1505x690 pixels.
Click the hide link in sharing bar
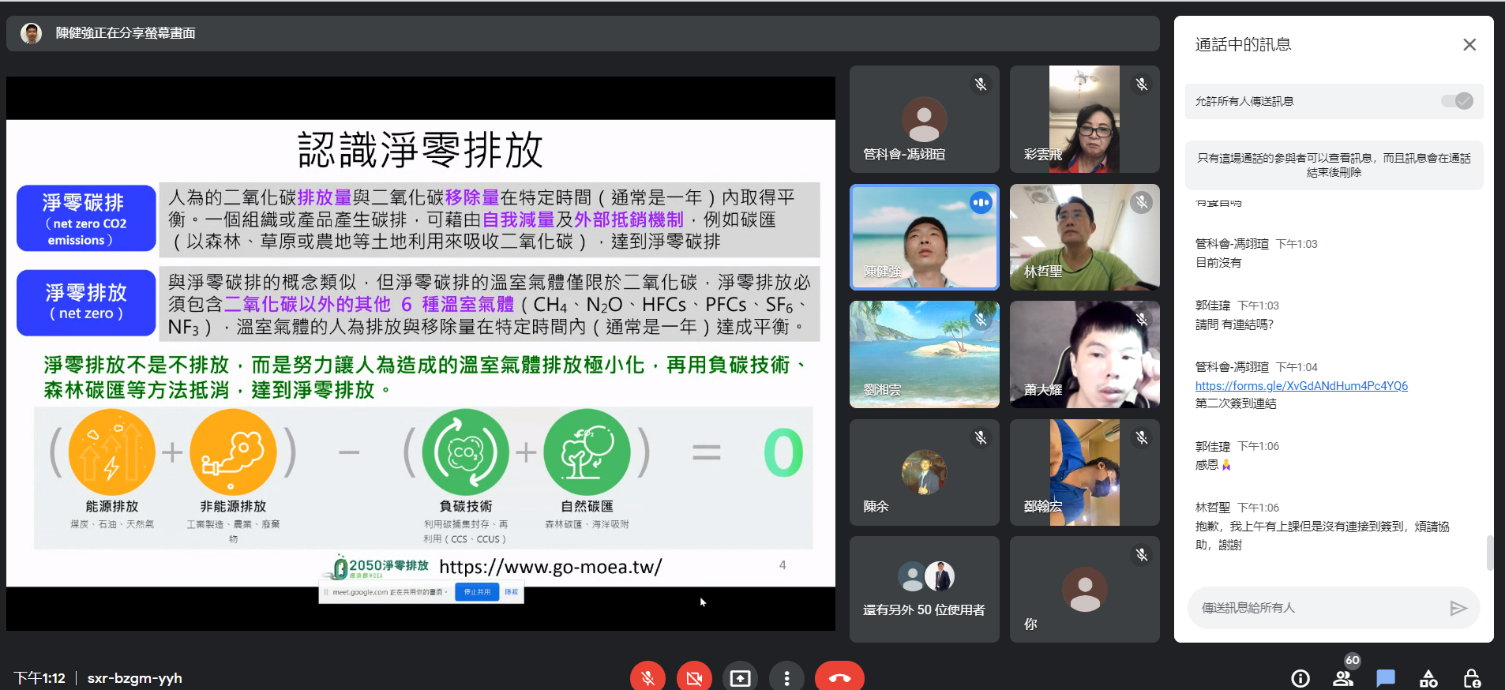click(x=512, y=592)
